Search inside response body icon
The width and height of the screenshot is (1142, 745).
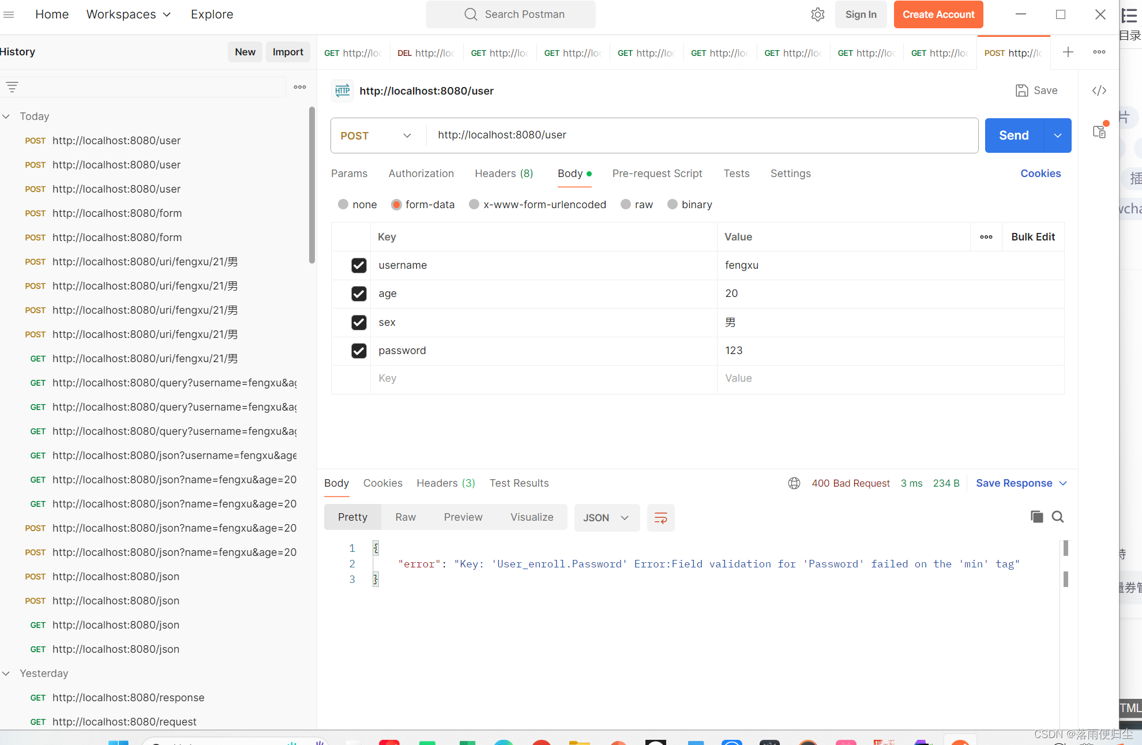tap(1058, 517)
